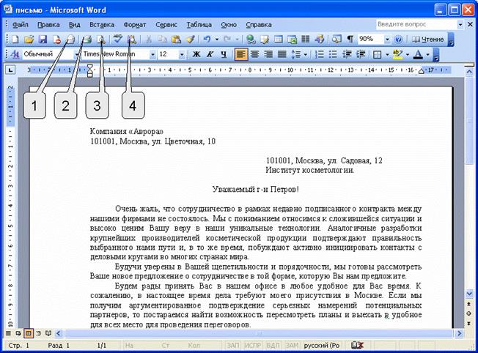
Task: Toggle italic formatting (К)
Action: (x=209, y=54)
